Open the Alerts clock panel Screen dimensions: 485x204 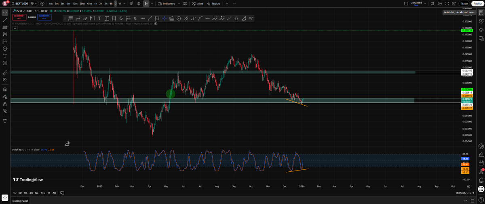pos(481,21)
